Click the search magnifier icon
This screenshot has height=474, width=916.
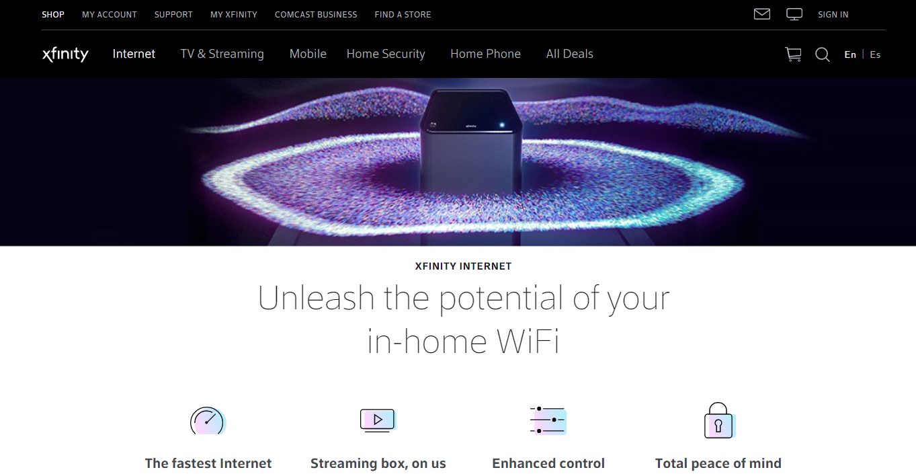[x=823, y=54]
